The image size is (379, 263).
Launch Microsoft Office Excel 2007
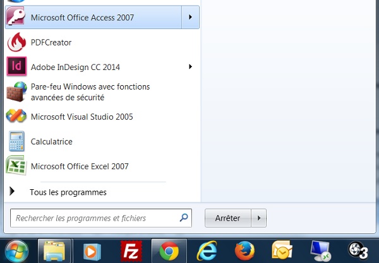pyautogui.click(x=102, y=166)
